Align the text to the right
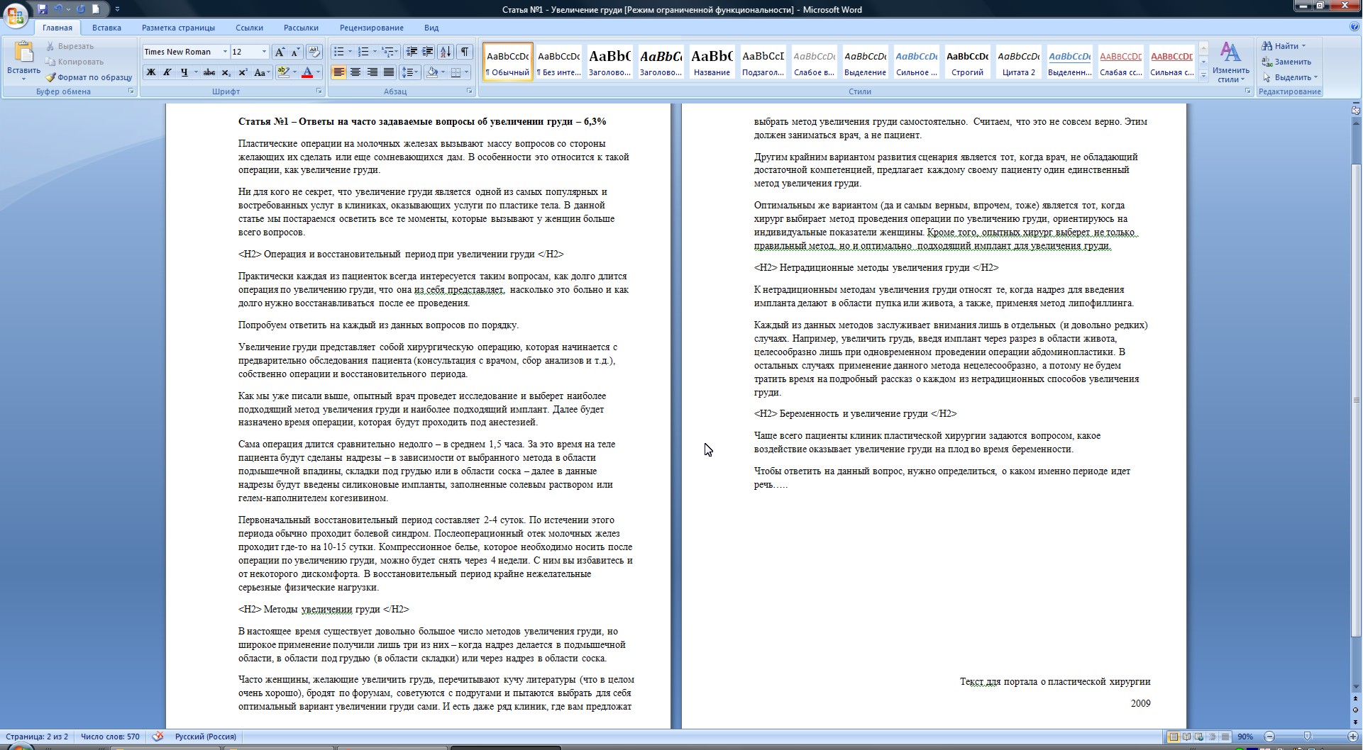This screenshot has width=1363, height=750. (x=372, y=72)
